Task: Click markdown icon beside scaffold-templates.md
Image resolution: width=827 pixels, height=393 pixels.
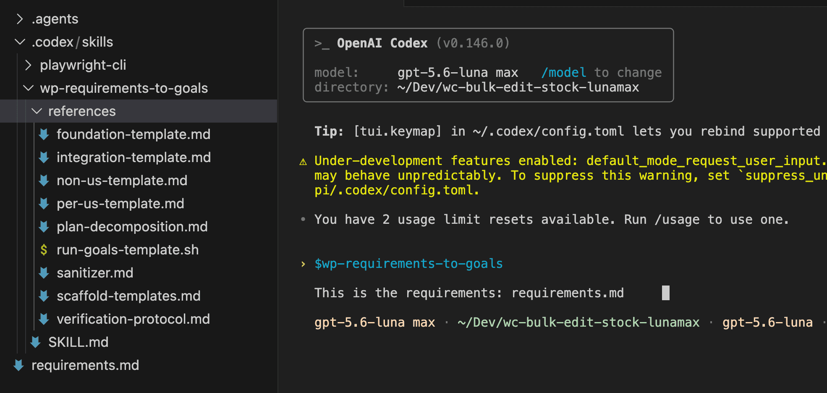Action: (44, 296)
